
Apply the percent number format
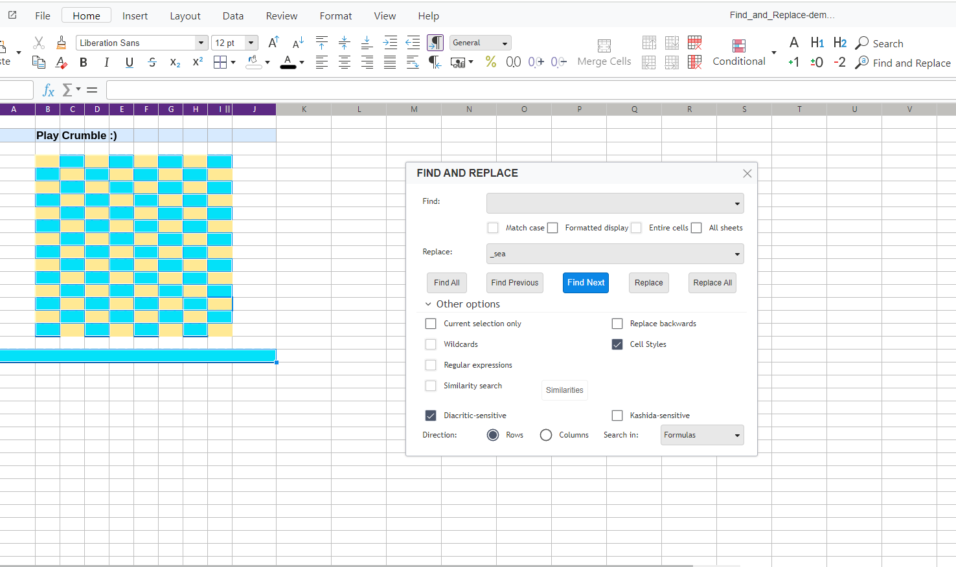[490, 62]
